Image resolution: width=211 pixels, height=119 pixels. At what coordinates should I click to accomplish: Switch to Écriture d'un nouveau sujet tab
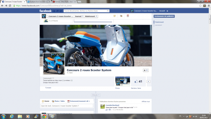pos(39,2)
